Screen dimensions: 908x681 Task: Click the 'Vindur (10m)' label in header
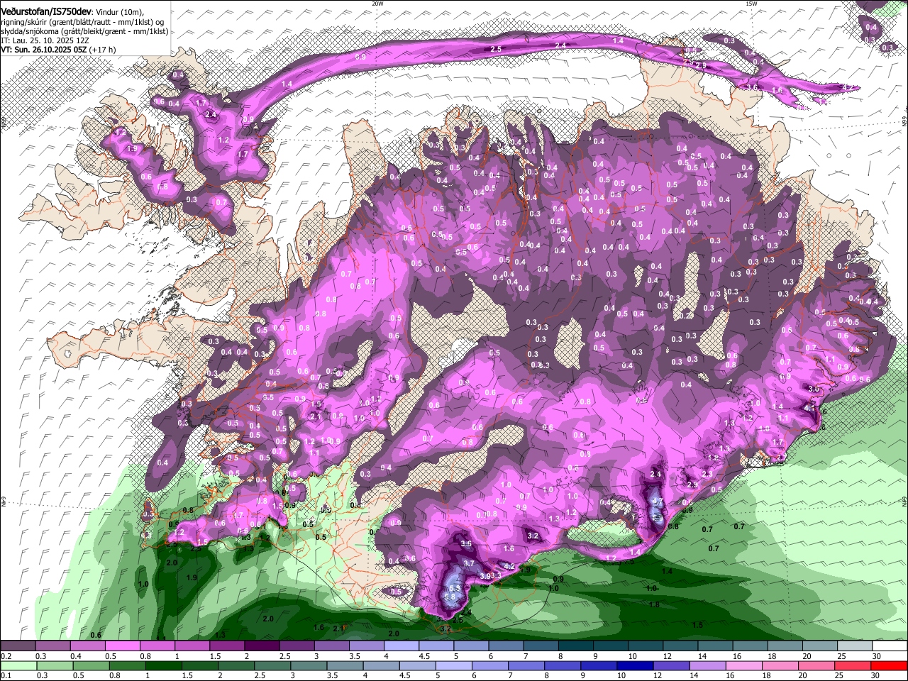(x=119, y=12)
